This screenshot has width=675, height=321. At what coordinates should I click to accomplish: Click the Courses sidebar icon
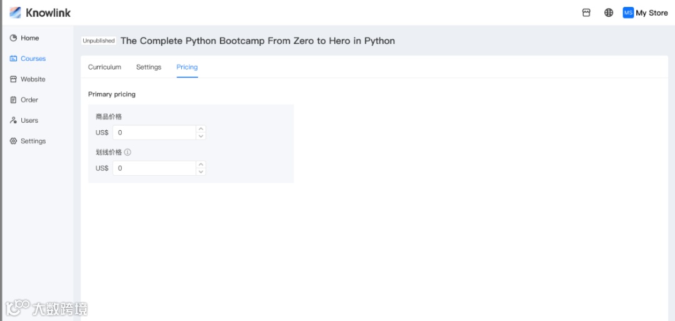(14, 59)
